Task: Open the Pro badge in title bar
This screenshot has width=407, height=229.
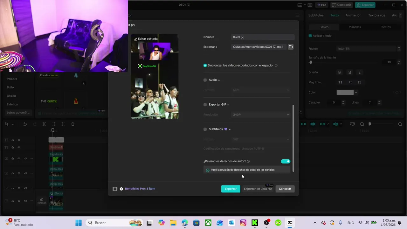Action: tap(322, 5)
